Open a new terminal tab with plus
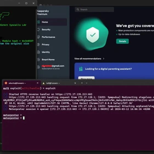The width and height of the screenshot is (154, 154). point(82,83)
